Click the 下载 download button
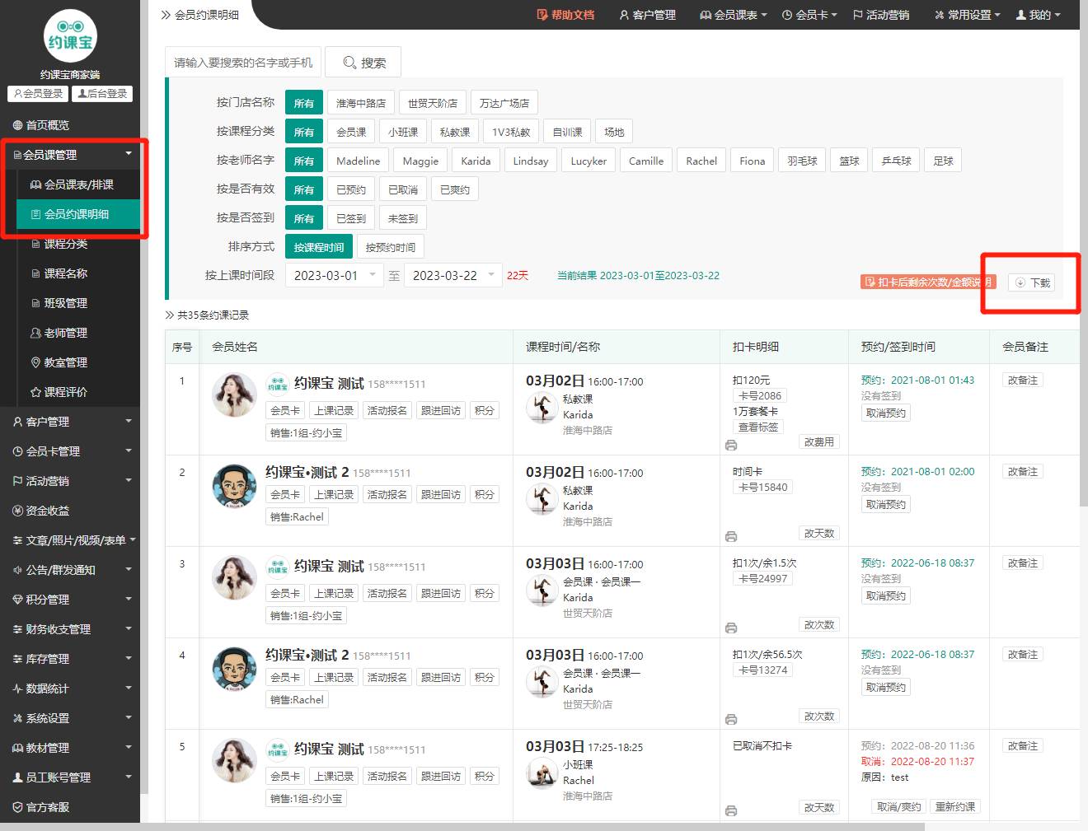1088x831 pixels. (x=1032, y=282)
